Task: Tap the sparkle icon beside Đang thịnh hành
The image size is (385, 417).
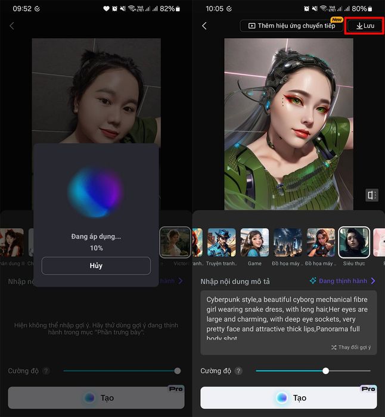Action: [x=313, y=281]
